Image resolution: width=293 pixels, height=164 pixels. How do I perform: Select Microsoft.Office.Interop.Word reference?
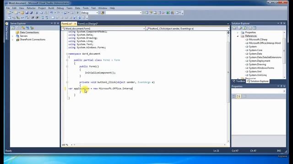pyautogui.click(x=265, y=43)
